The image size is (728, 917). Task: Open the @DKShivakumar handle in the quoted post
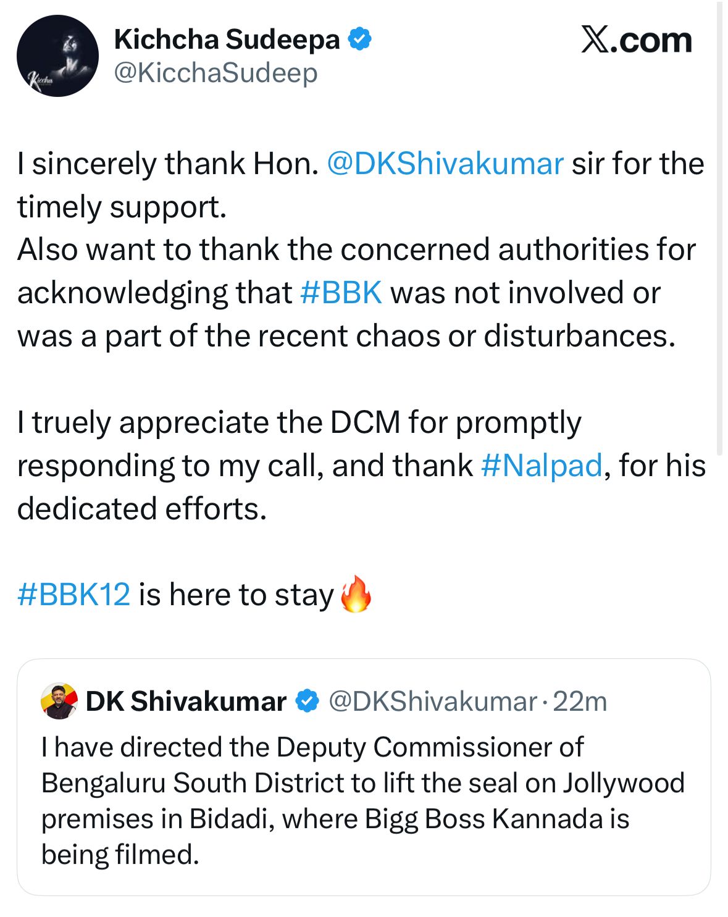coord(432,701)
